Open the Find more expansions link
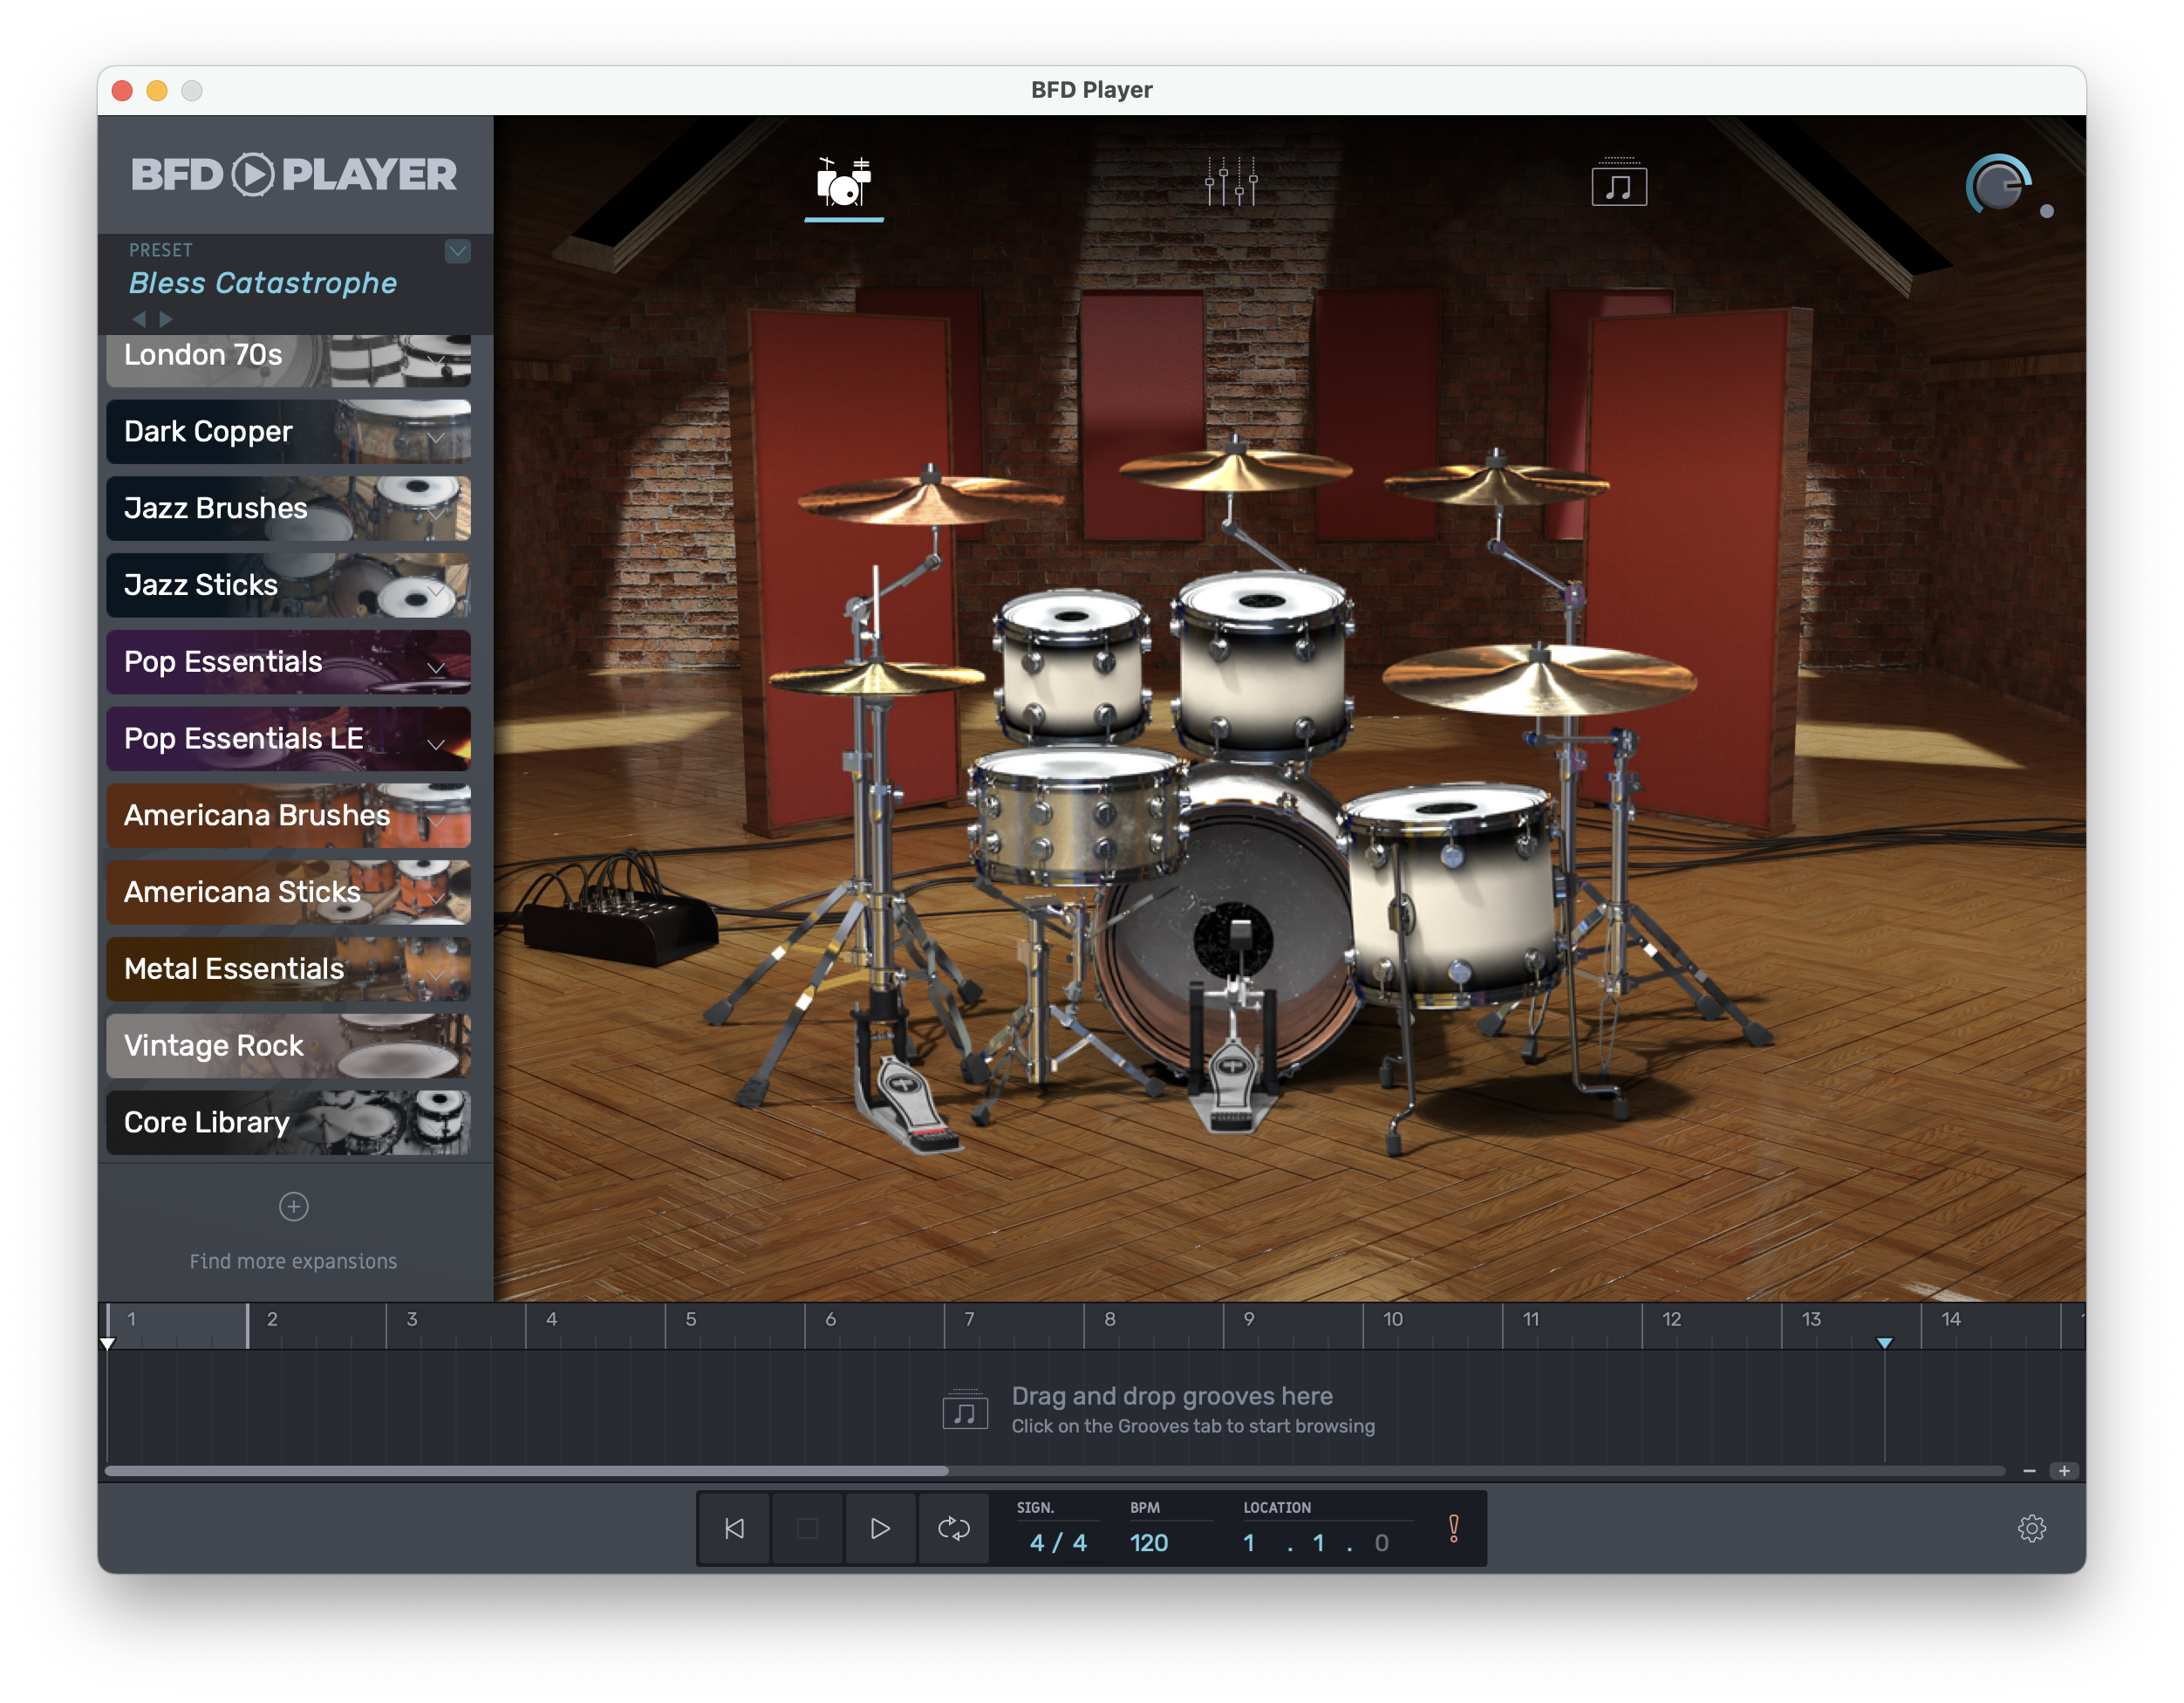Viewport: 2184px width, 1703px height. tap(293, 1261)
